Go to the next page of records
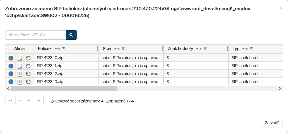The image size is (288, 133). pyautogui.click(x=29, y=100)
